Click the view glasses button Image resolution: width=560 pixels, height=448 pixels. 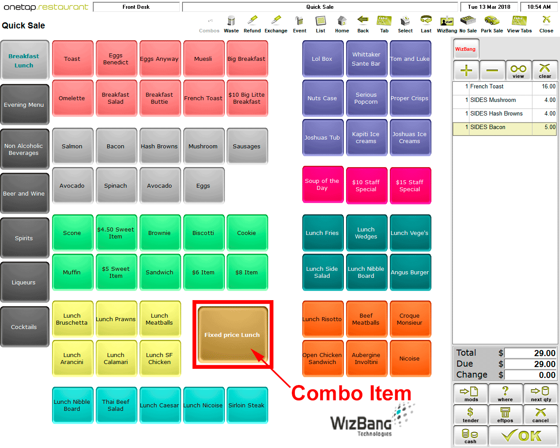coord(518,70)
